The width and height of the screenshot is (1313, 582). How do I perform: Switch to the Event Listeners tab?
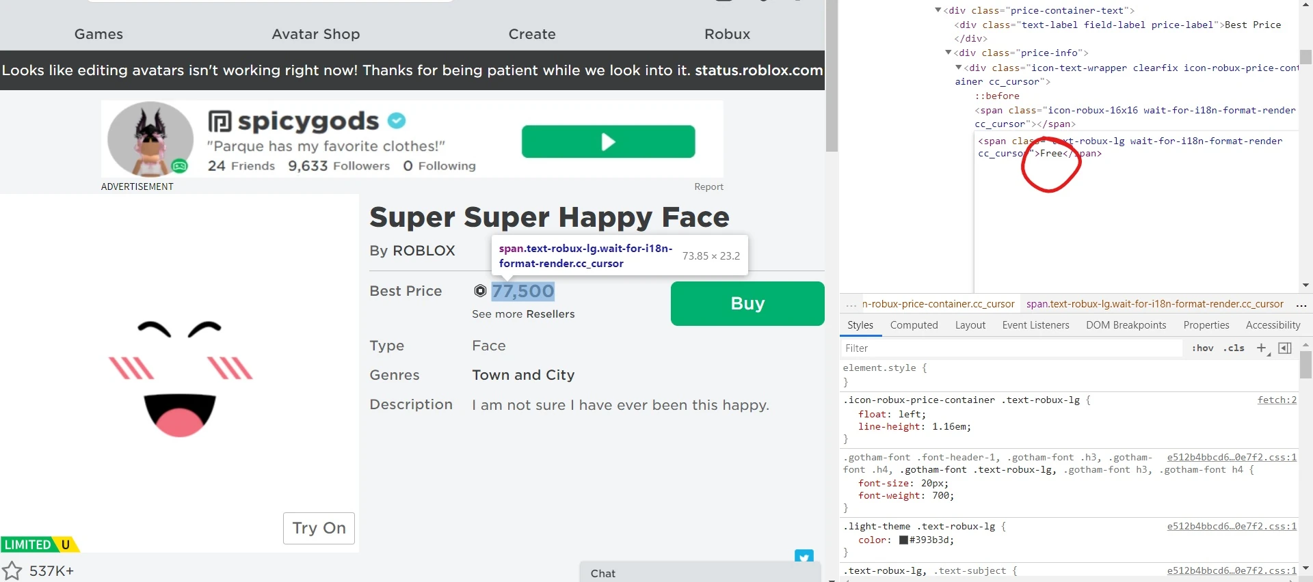click(1035, 325)
